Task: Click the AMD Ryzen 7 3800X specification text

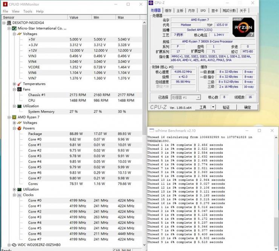Action: (207, 41)
